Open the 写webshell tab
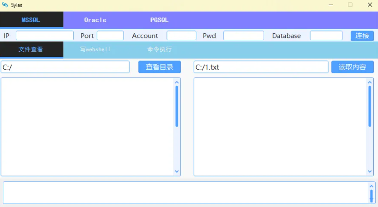This screenshot has height=207, width=378. coord(95,49)
